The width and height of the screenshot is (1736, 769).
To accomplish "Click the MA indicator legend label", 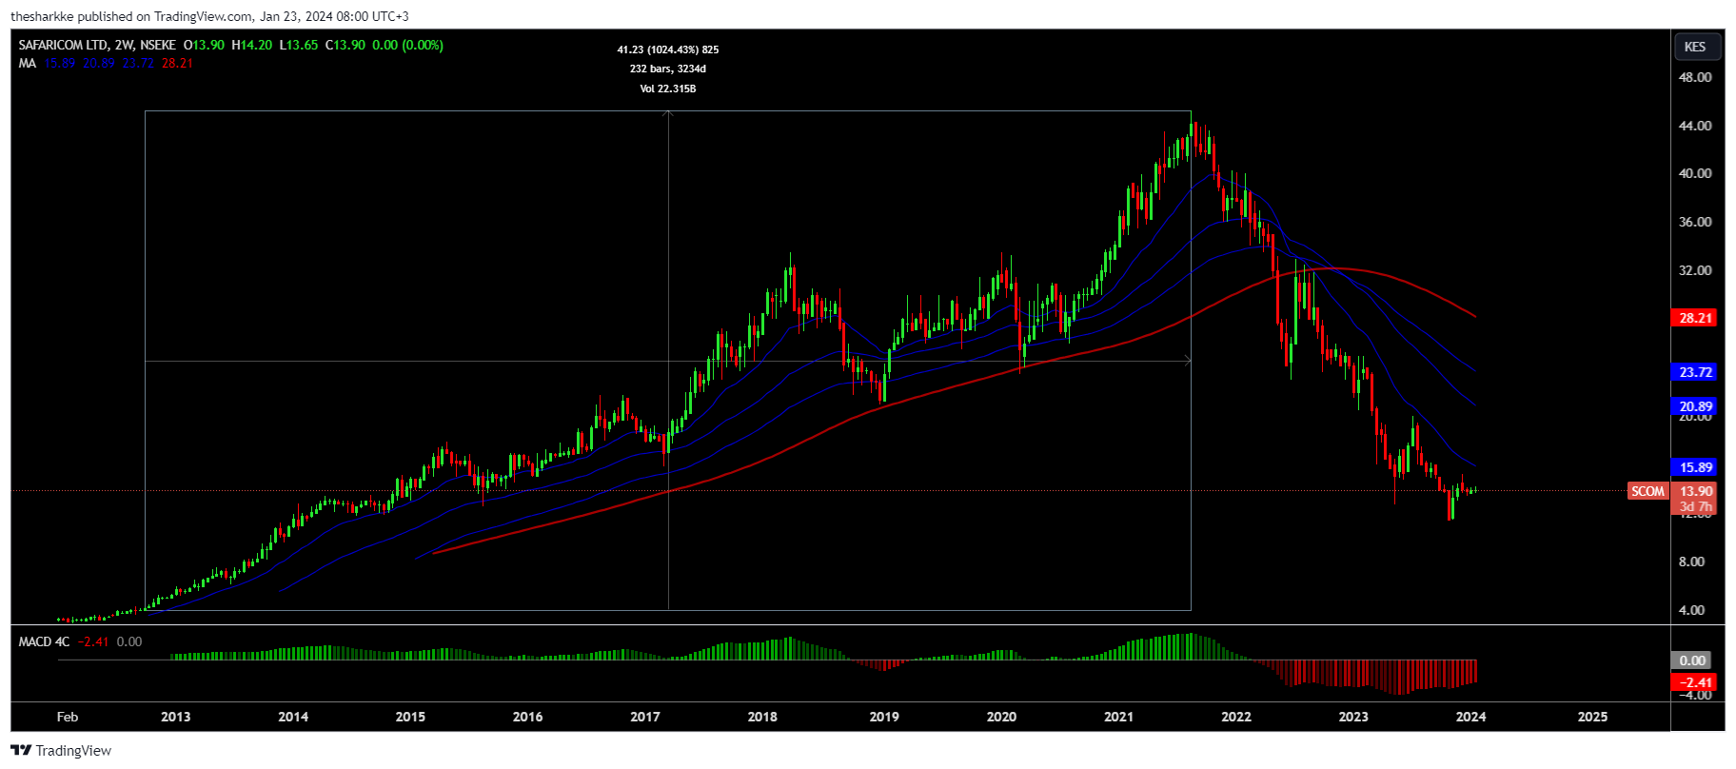I will (27, 64).
